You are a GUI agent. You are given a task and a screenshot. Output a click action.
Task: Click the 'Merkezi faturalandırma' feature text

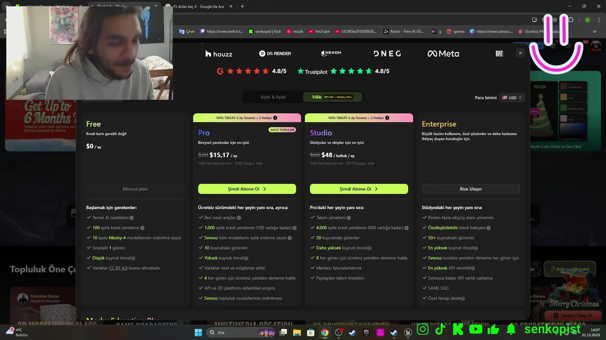[339, 268]
